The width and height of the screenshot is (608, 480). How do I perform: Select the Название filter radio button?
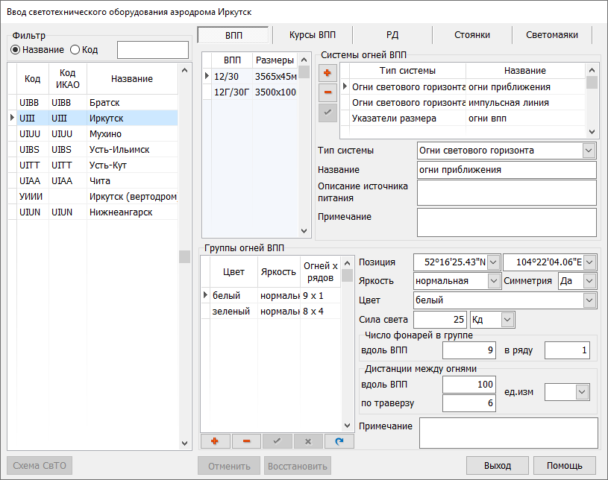[x=15, y=50]
